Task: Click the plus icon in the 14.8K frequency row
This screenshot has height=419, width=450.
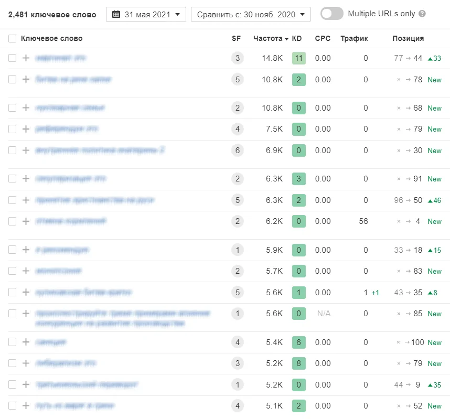Action: coord(26,58)
